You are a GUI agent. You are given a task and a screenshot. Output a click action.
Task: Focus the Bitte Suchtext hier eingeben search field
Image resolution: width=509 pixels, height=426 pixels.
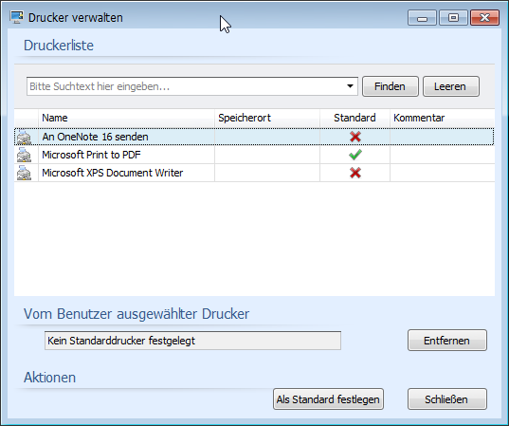(185, 86)
